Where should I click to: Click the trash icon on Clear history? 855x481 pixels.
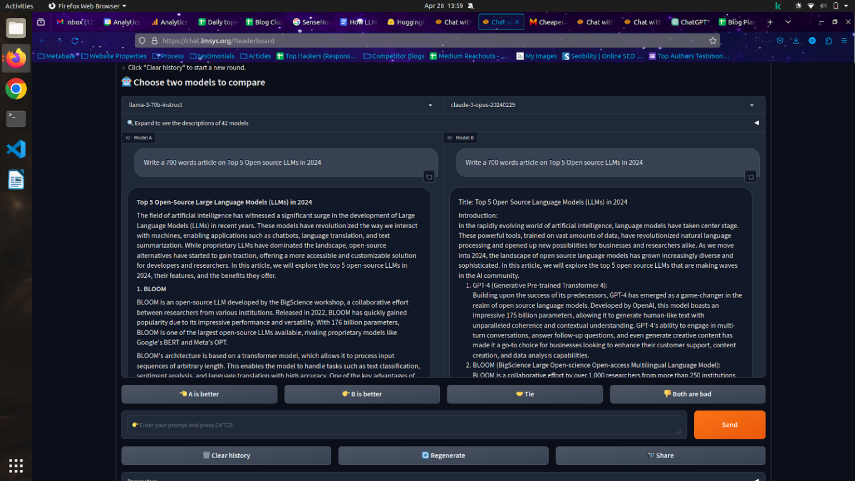pos(207,455)
